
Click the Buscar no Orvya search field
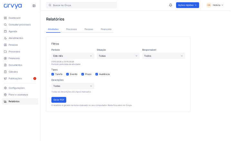[x=82, y=5]
